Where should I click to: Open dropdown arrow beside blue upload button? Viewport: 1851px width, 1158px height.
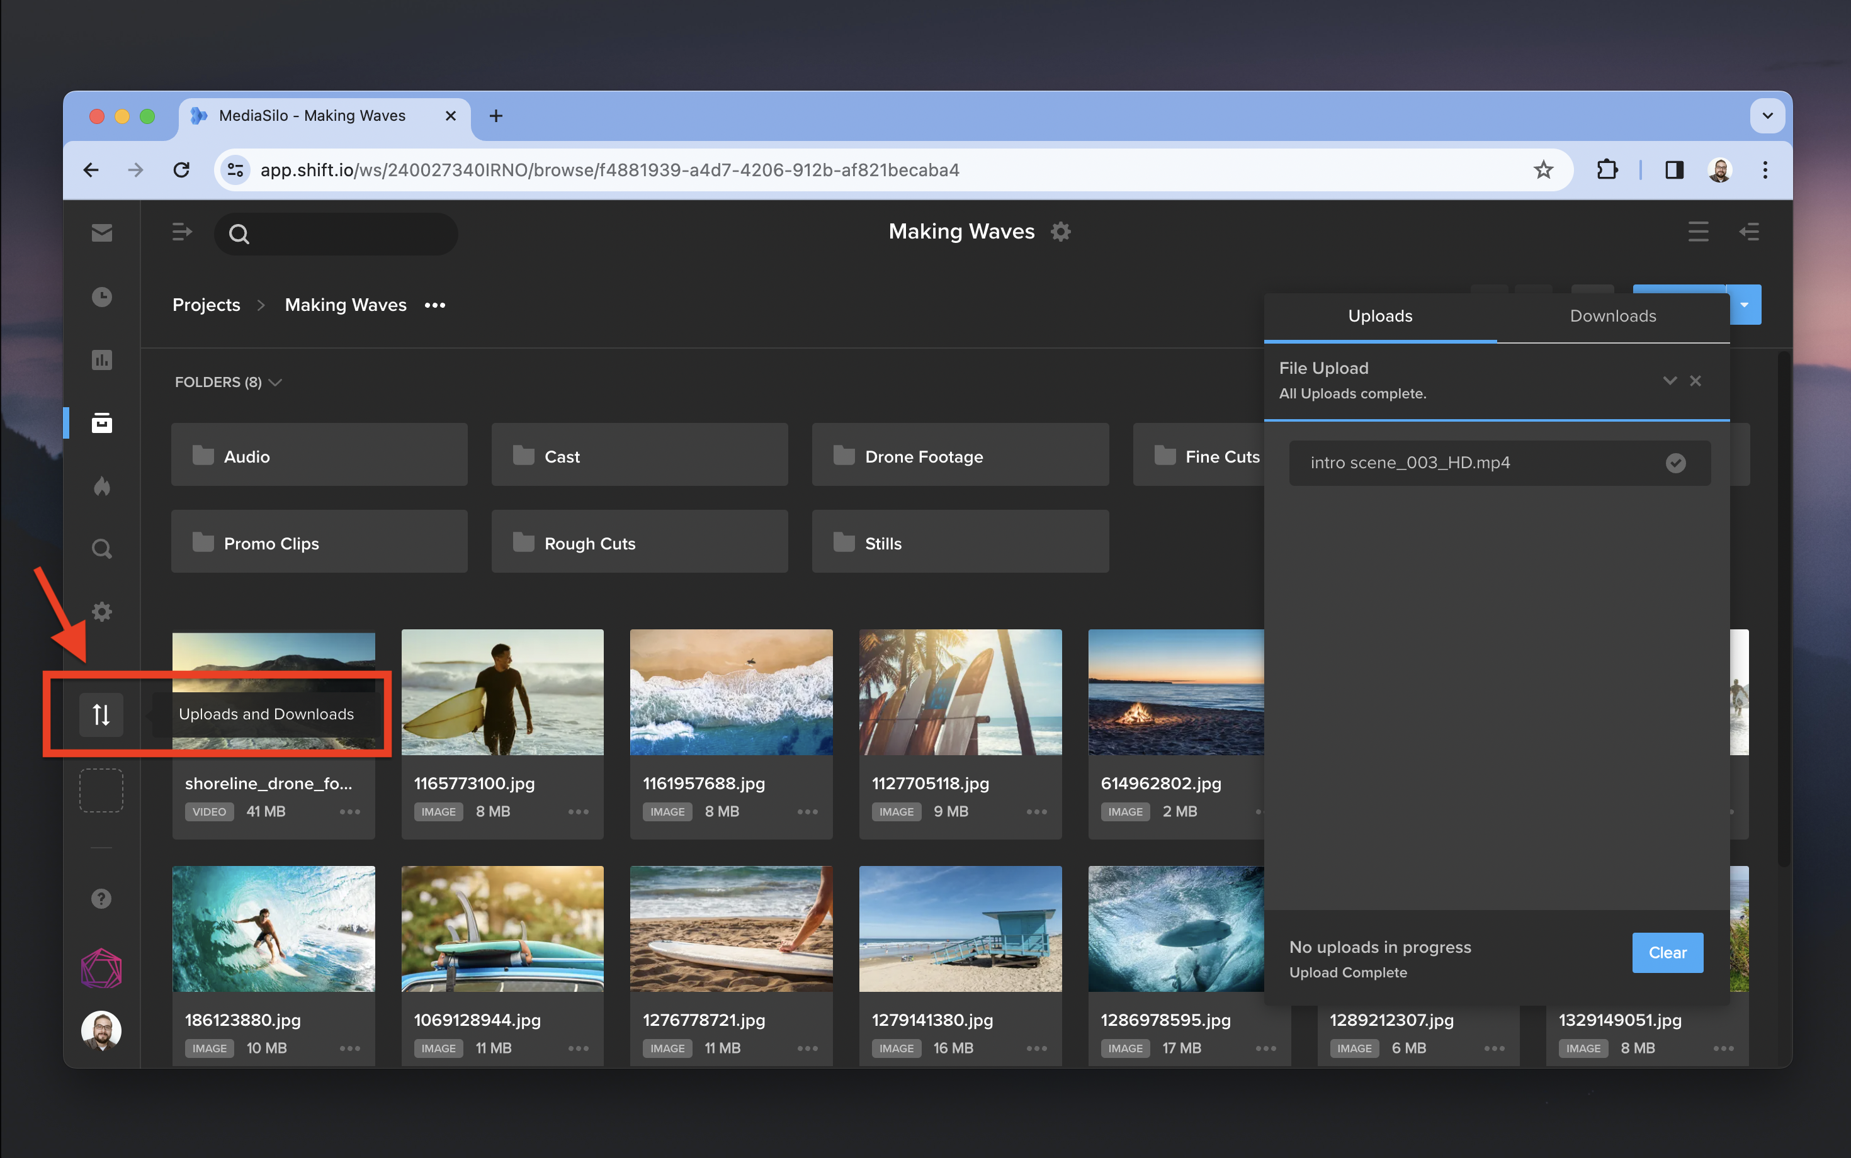(x=1745, y=305)
